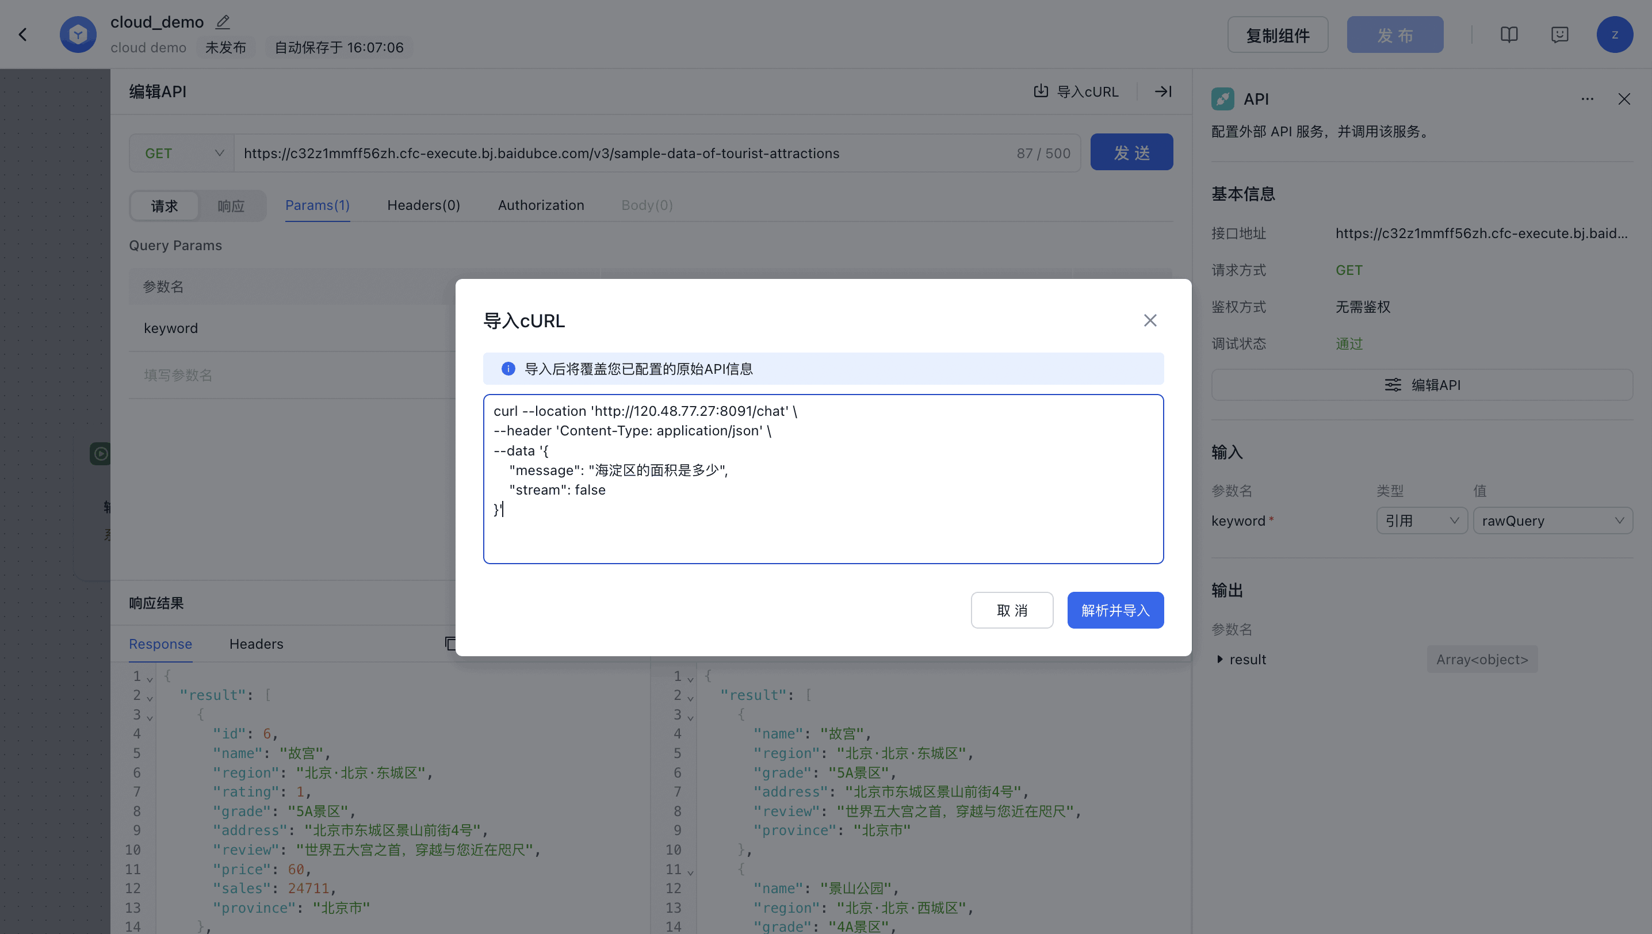The height and width of the screenshot is (934, 1652).
Task: Click the 发布 publish button
Action: 1395,35
